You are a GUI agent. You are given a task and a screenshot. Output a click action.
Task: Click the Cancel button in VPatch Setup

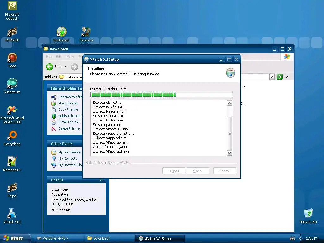(x=225, y=171)
